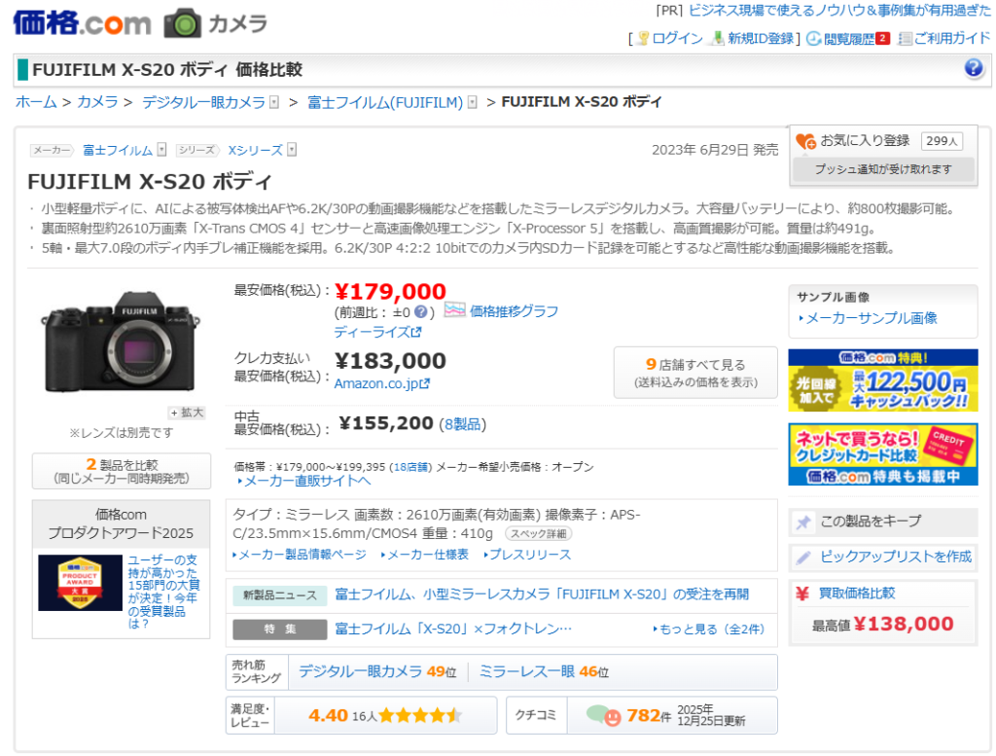Screen dimensions: 996x756
Task: Open the 富士フイルム maker dropdown arrow
Action: pyautogui.click(x=161, y=150)
